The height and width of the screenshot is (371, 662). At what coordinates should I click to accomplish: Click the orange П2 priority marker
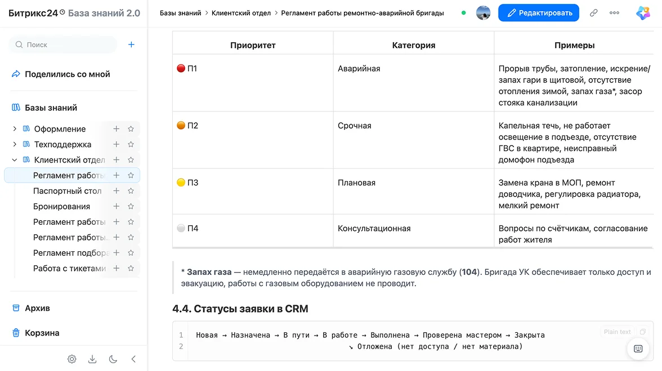click(x=181, y=125)
